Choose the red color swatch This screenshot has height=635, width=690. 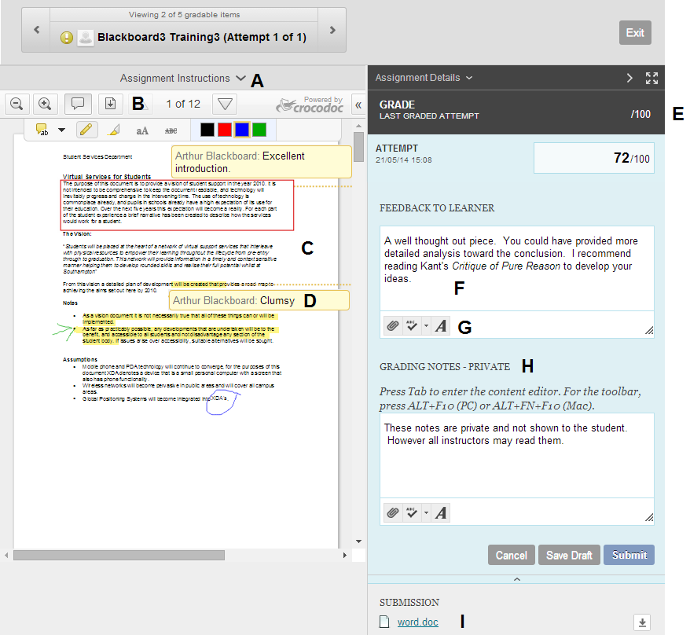(x=225, y=129)
